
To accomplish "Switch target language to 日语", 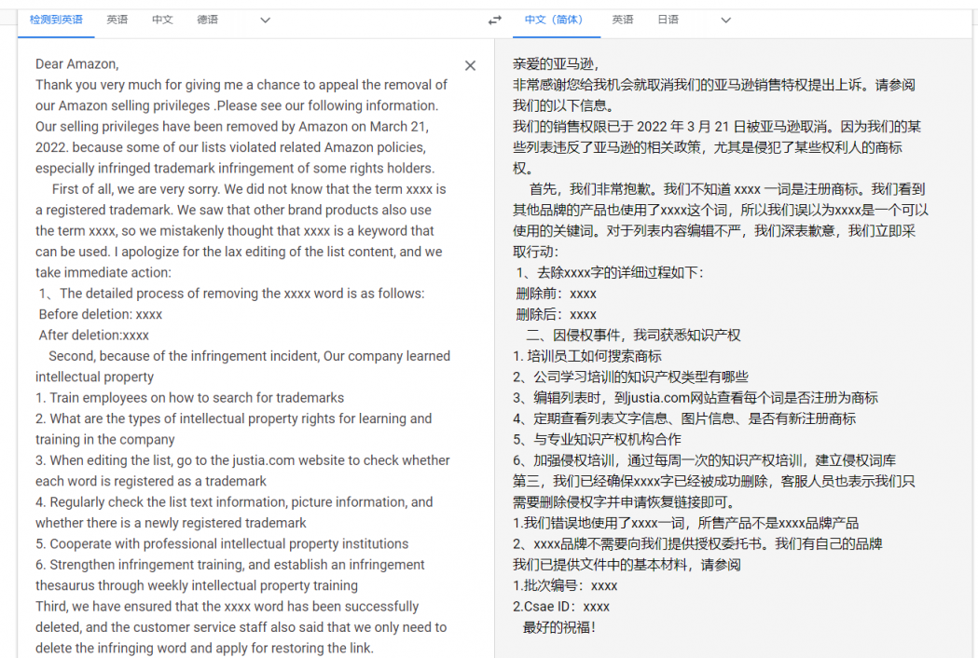I will click(668, 19).
